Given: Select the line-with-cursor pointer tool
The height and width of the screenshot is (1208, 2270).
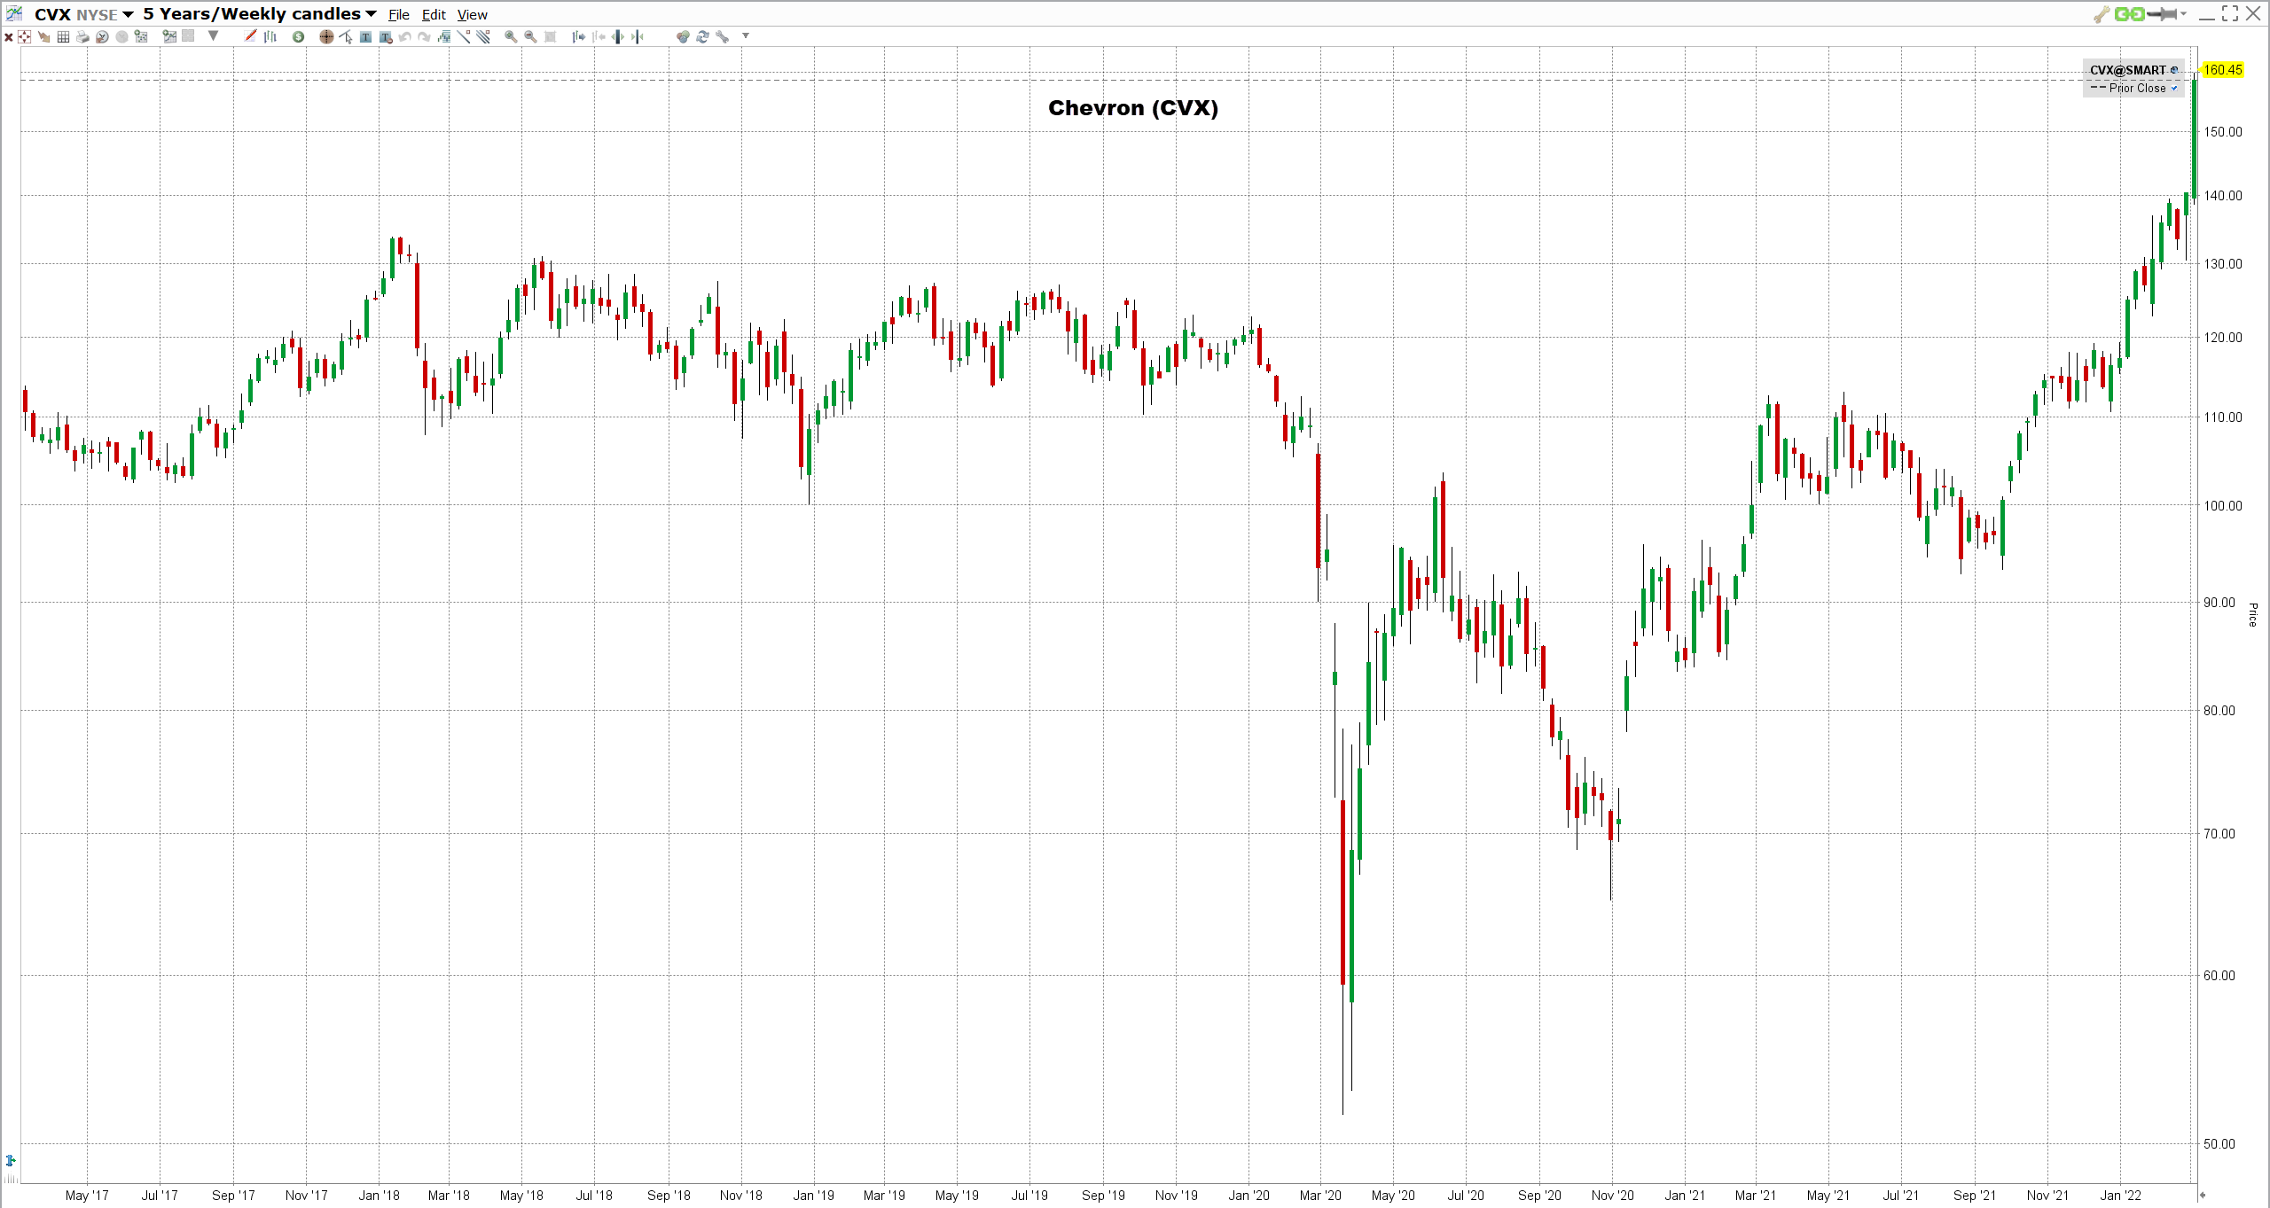Looking at the screenshot, I should coord(346,36).
